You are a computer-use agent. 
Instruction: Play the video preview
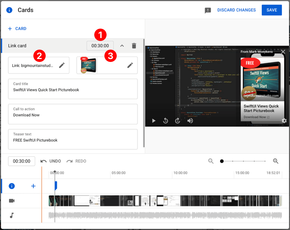point(154,121)
